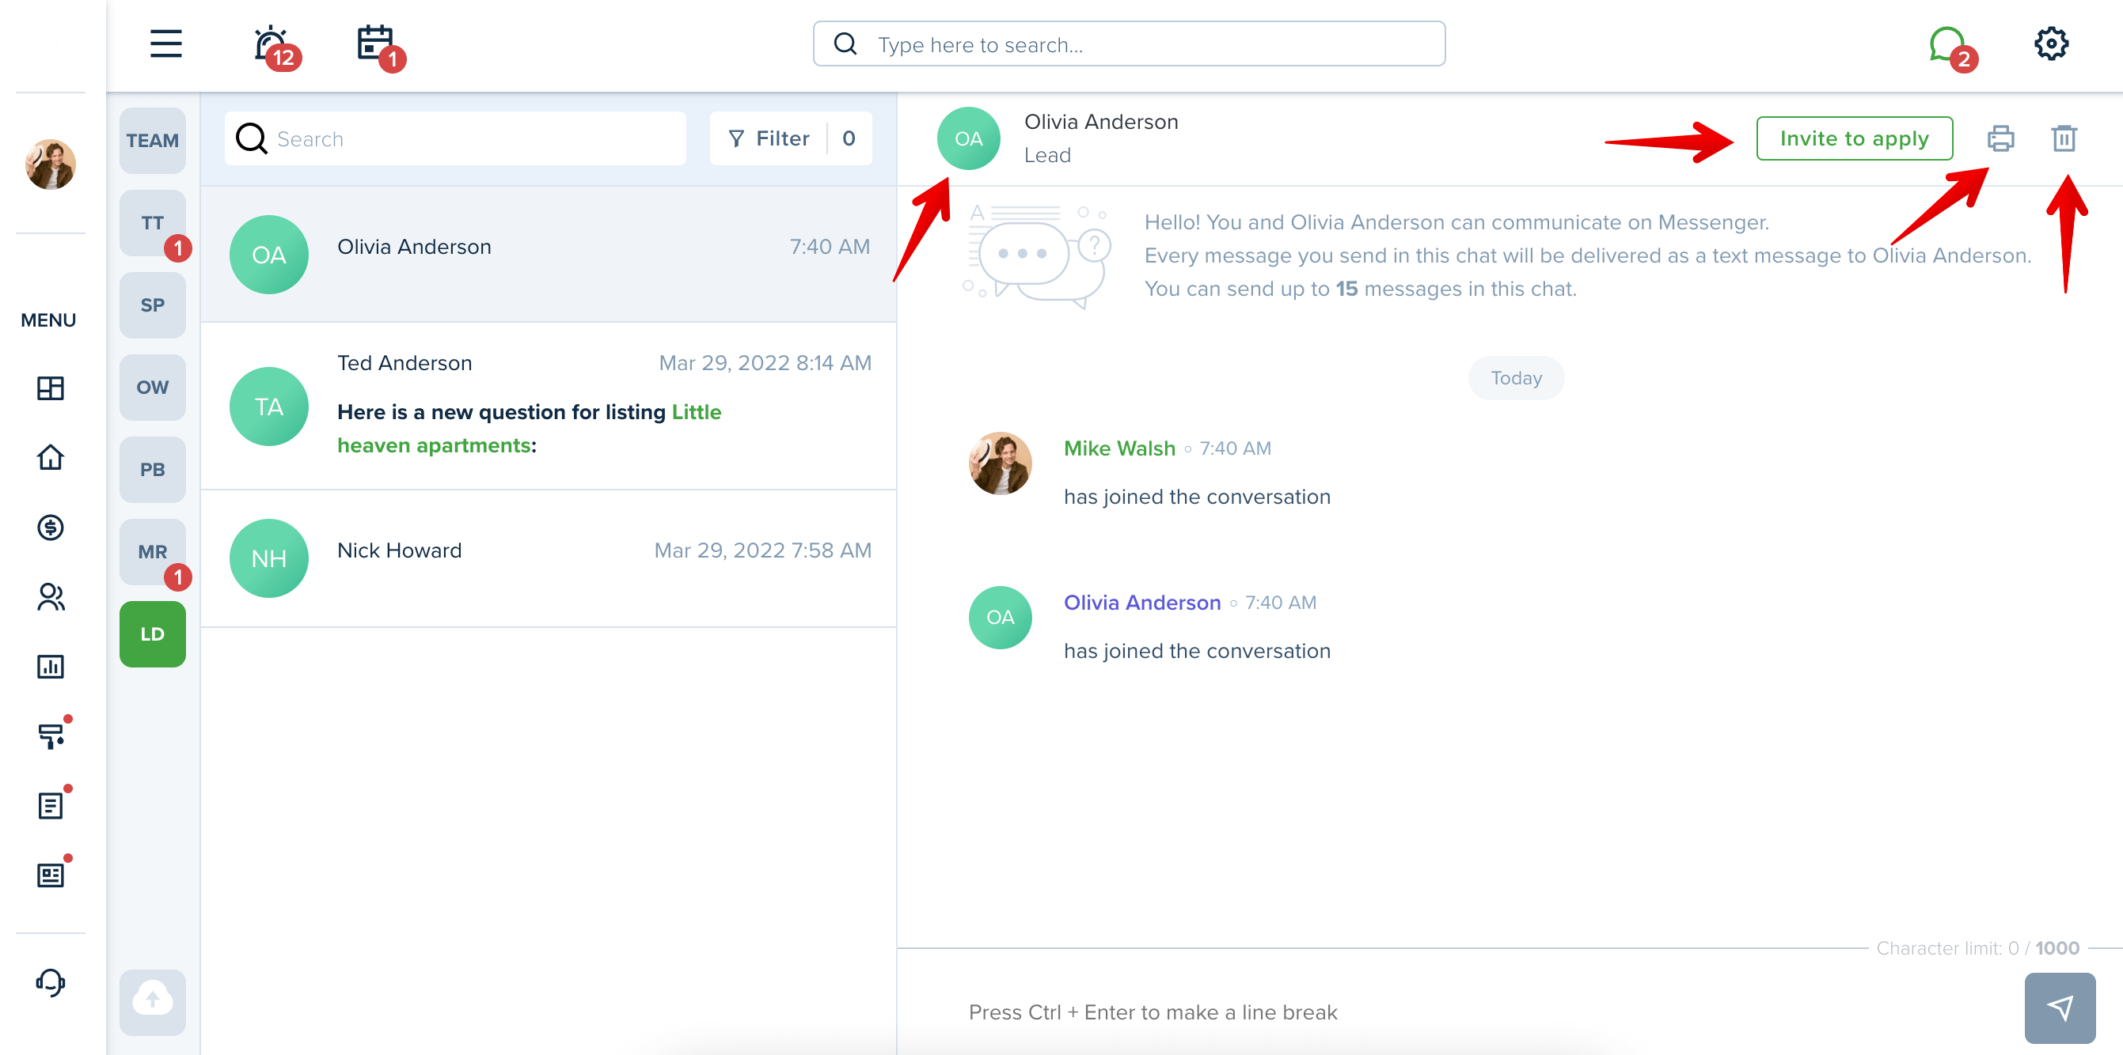The height and width of the screenshot is (1055, 2123).
Task: Open the Little heaven apartments listing link
Action: [529, 429]
